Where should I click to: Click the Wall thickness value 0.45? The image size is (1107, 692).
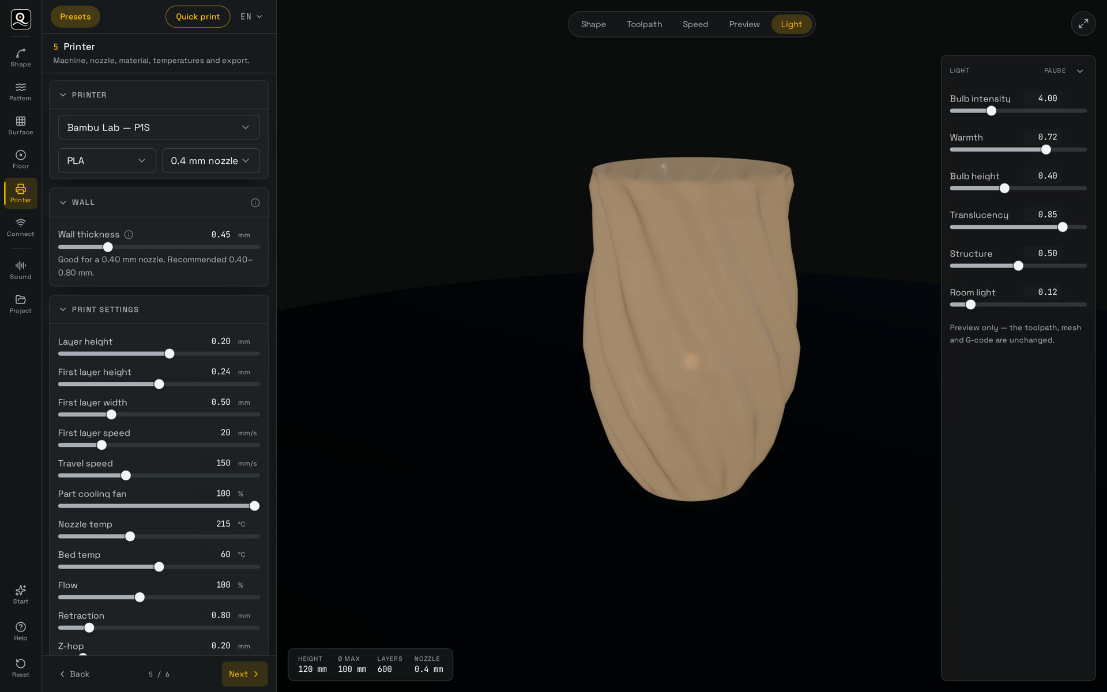(x=221, y=235)
